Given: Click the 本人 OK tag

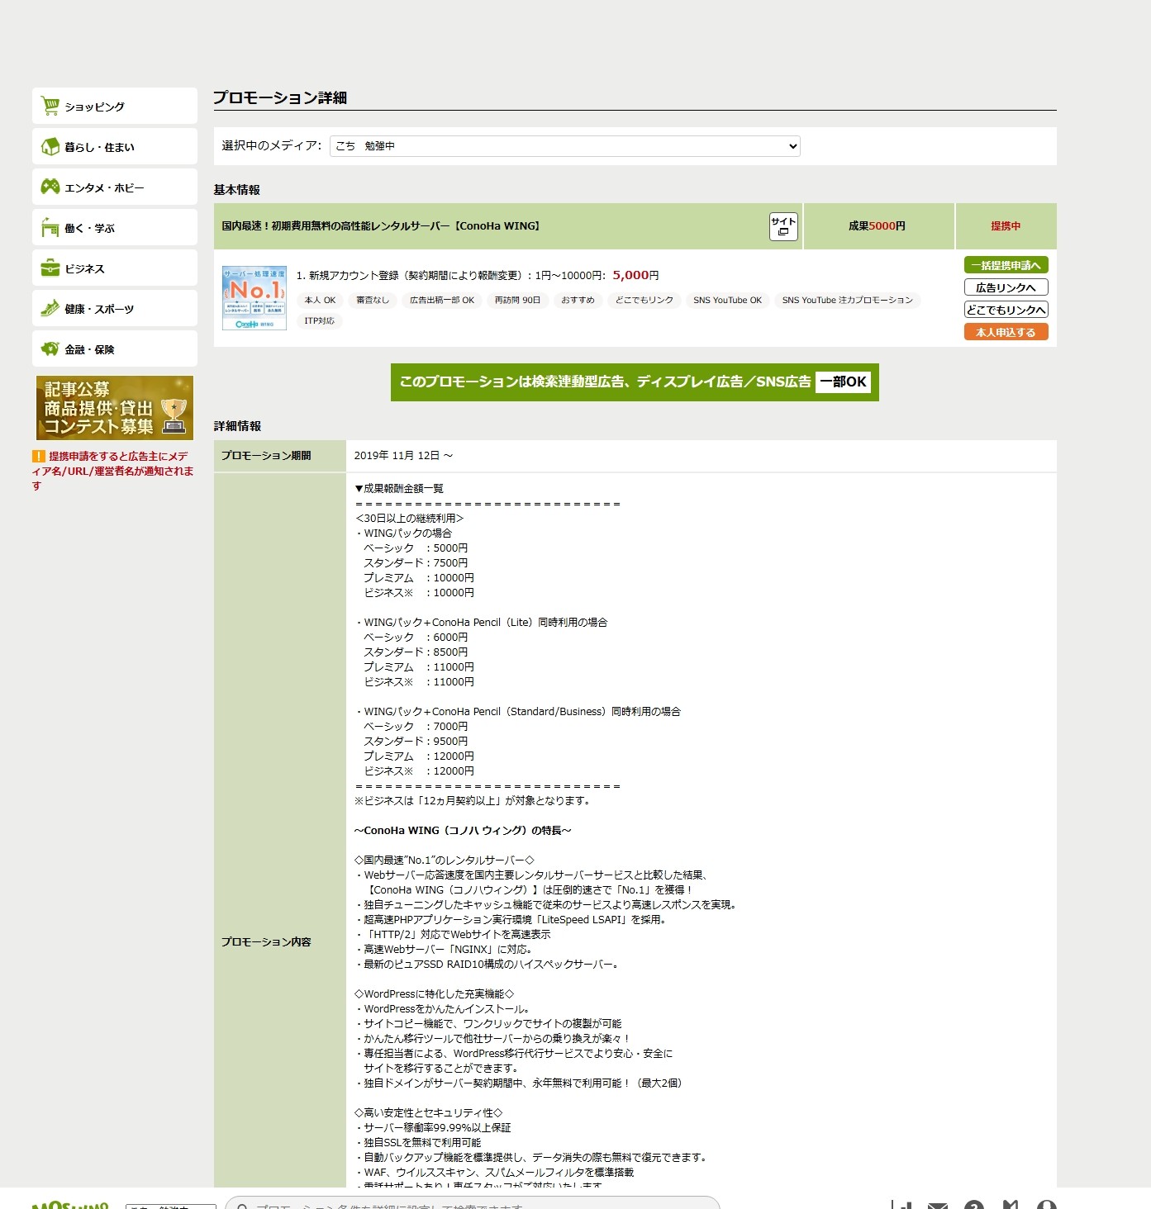Looking at the screenshot, I should click(x=321, y=301).
